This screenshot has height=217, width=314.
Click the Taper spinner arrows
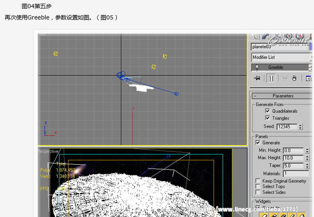(x=307, y=166)
